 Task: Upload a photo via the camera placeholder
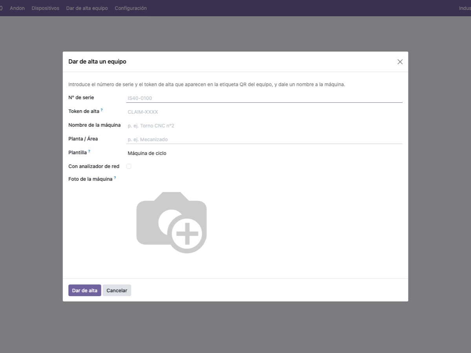[172, 222]
